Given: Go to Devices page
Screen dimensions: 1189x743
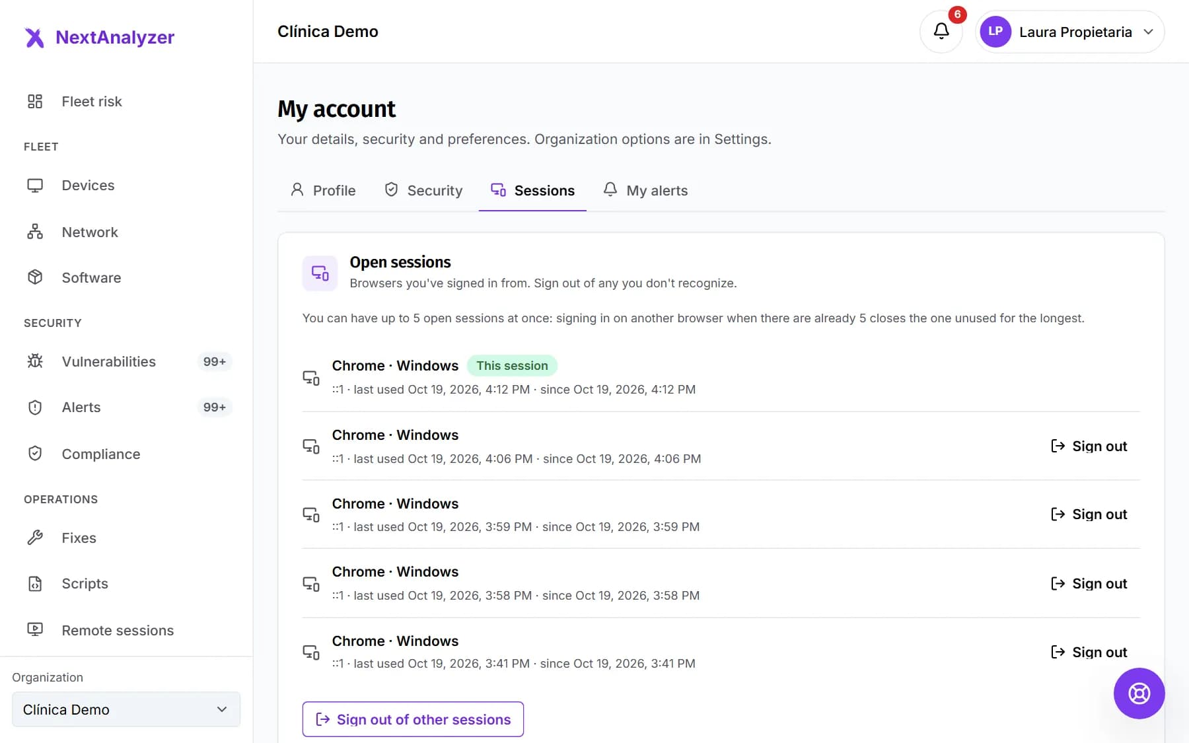Looking at the screenshot, I should coord(126,185).
